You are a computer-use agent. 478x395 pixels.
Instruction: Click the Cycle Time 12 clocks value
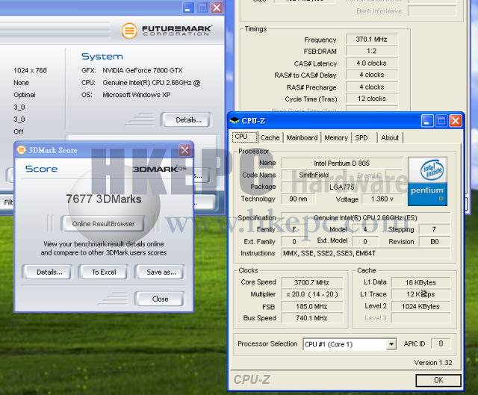(x=372, y=99)
